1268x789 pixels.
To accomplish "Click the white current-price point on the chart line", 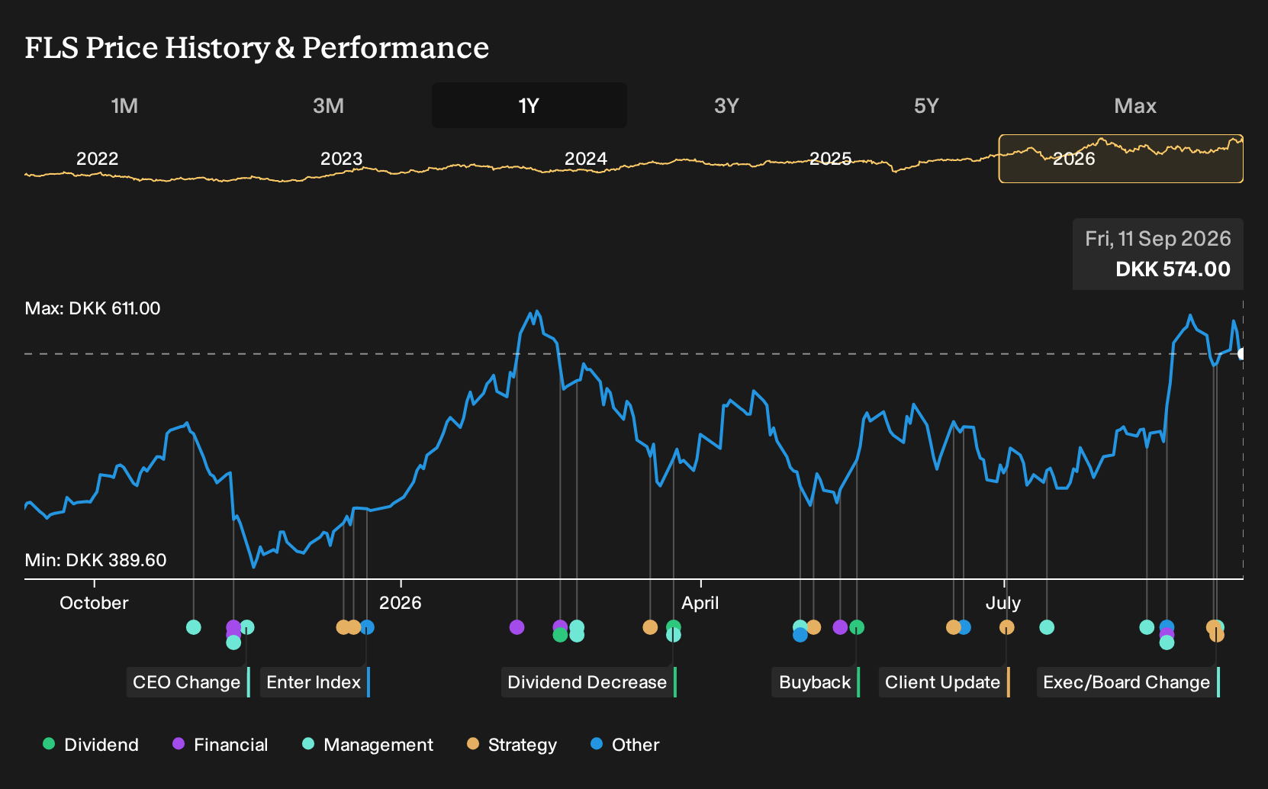I will [x=1241, y=354].
